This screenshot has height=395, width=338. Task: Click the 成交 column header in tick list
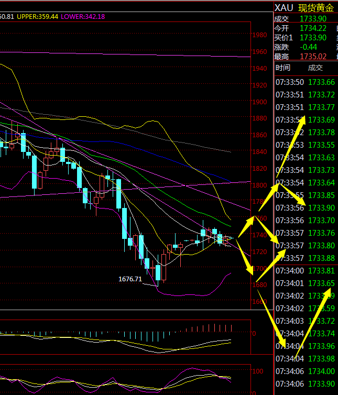pyautogui.click(x=315, y=68)
